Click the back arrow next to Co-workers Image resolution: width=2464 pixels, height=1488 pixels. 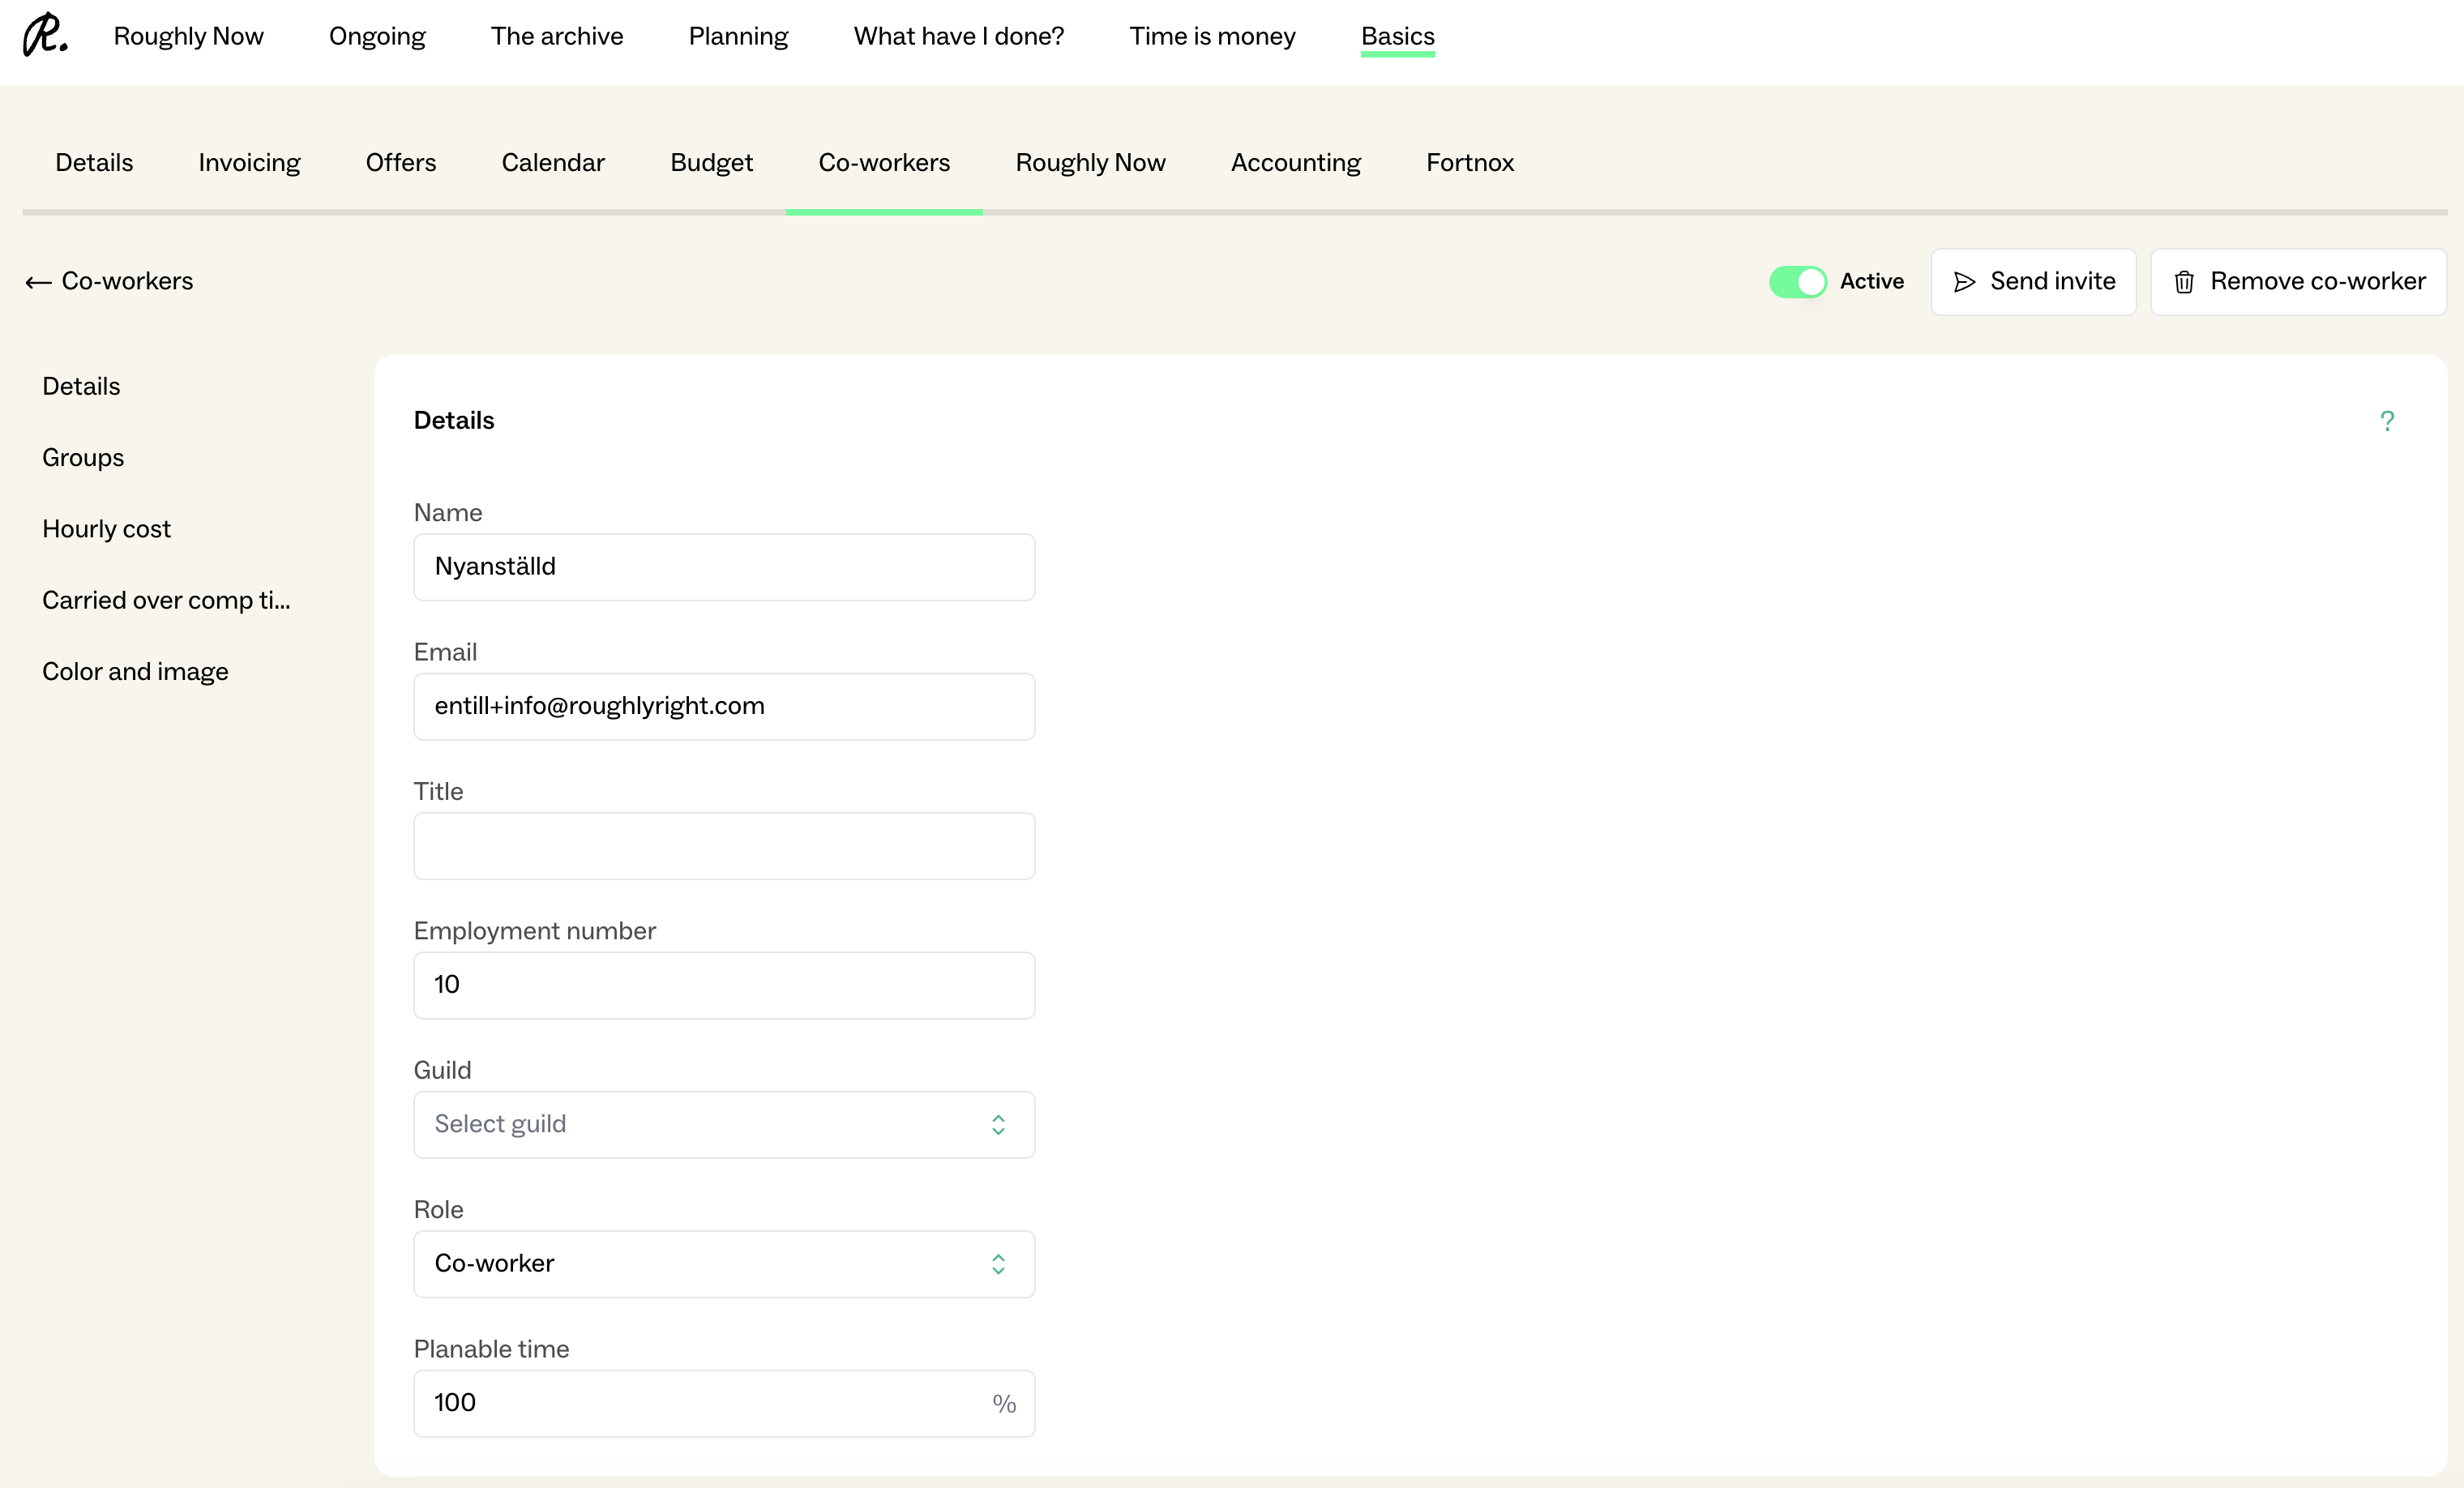click(x=38, y=282)
